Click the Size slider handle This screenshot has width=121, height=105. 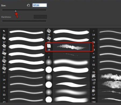pyautogui.click(x=16, y=11)
